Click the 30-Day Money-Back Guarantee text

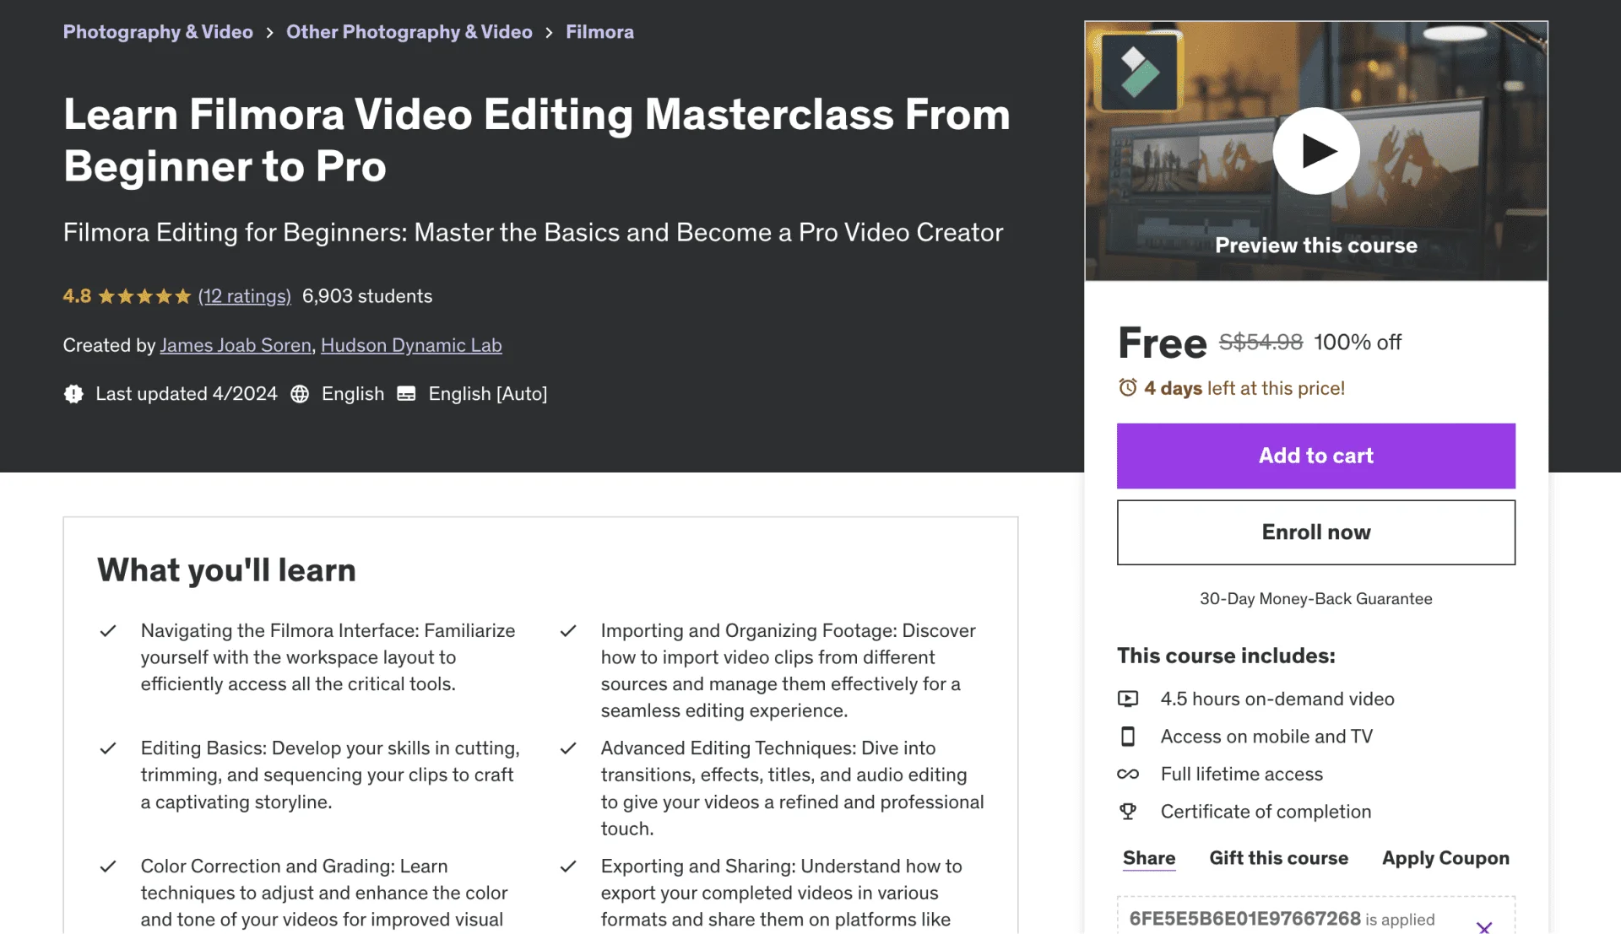click(1315, 599)
